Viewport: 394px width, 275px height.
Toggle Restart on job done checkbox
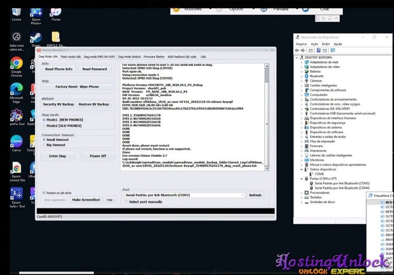(x=44, y=193)
